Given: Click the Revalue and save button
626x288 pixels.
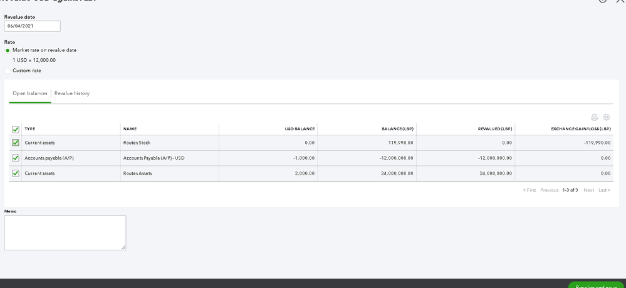Looking at the screenshot, I should coord(595,285).
